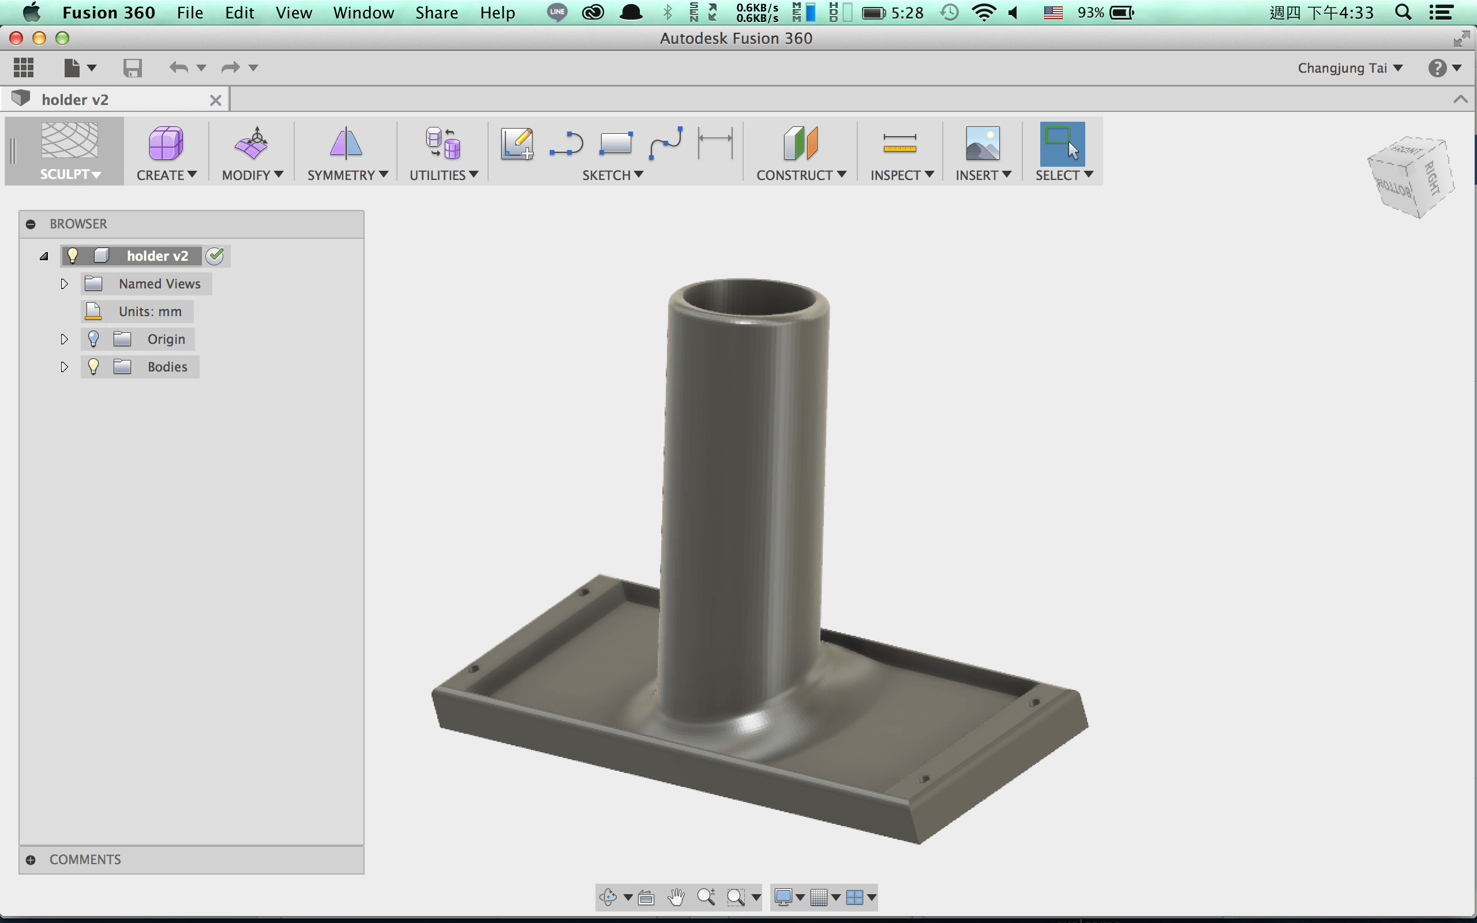Image resolution: width=1477 pixels, height=923 pixels.
Task: Open the help question mark menu
Action: pyautogui.click(x=1444, y=67)
